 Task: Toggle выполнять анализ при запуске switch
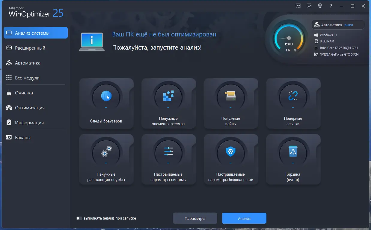(x=79, y=218)
